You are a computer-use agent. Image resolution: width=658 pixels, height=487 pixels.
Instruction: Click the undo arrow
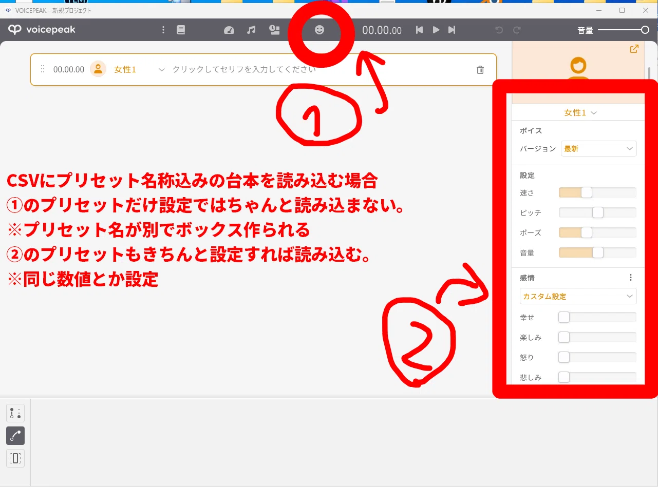coord(499,30)
